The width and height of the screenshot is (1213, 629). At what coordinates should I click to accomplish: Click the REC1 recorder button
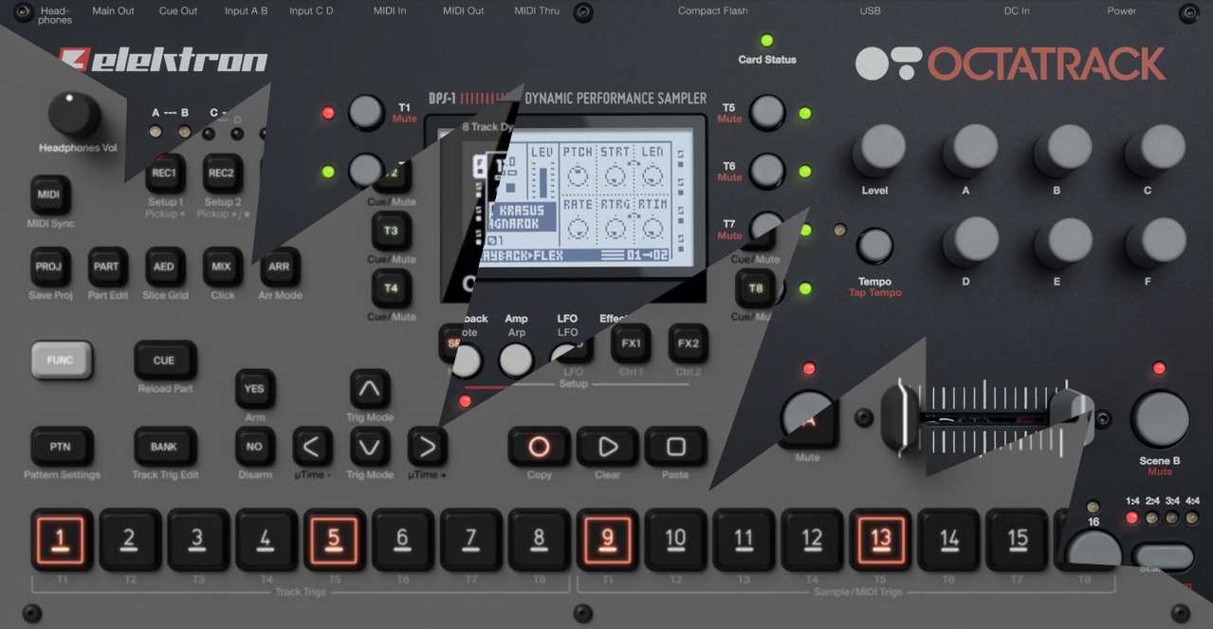[x=164, y=174]
